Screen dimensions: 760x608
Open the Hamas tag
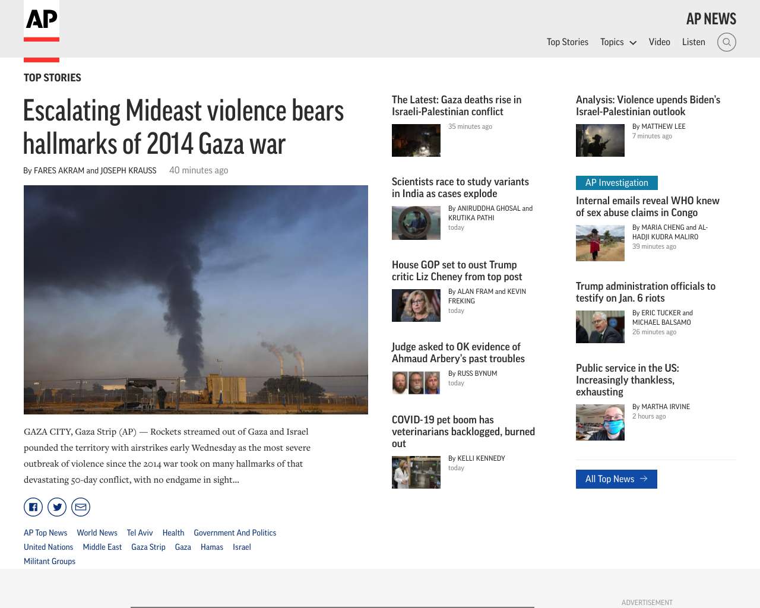212,547
